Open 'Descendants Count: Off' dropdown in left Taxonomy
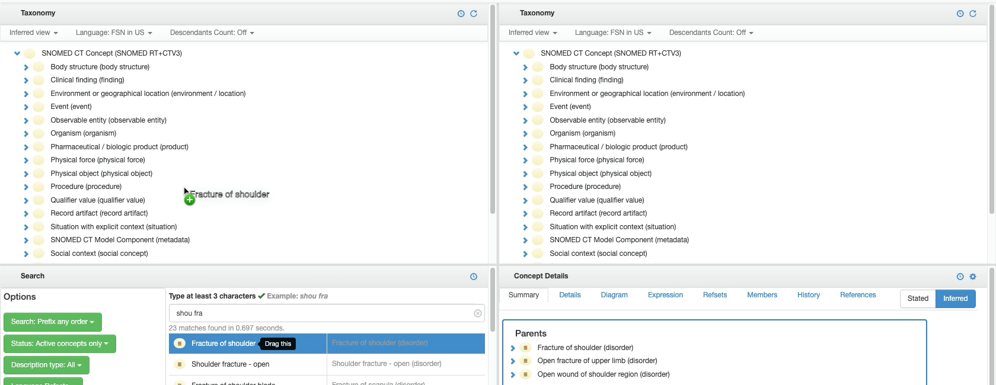The image size is (996, 385). 212,33
